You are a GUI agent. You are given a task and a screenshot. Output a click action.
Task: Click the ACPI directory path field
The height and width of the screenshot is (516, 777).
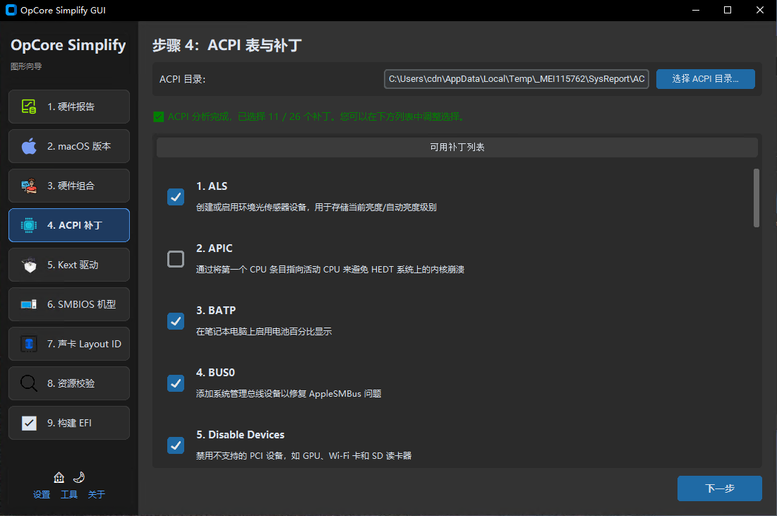click(517, 79)
